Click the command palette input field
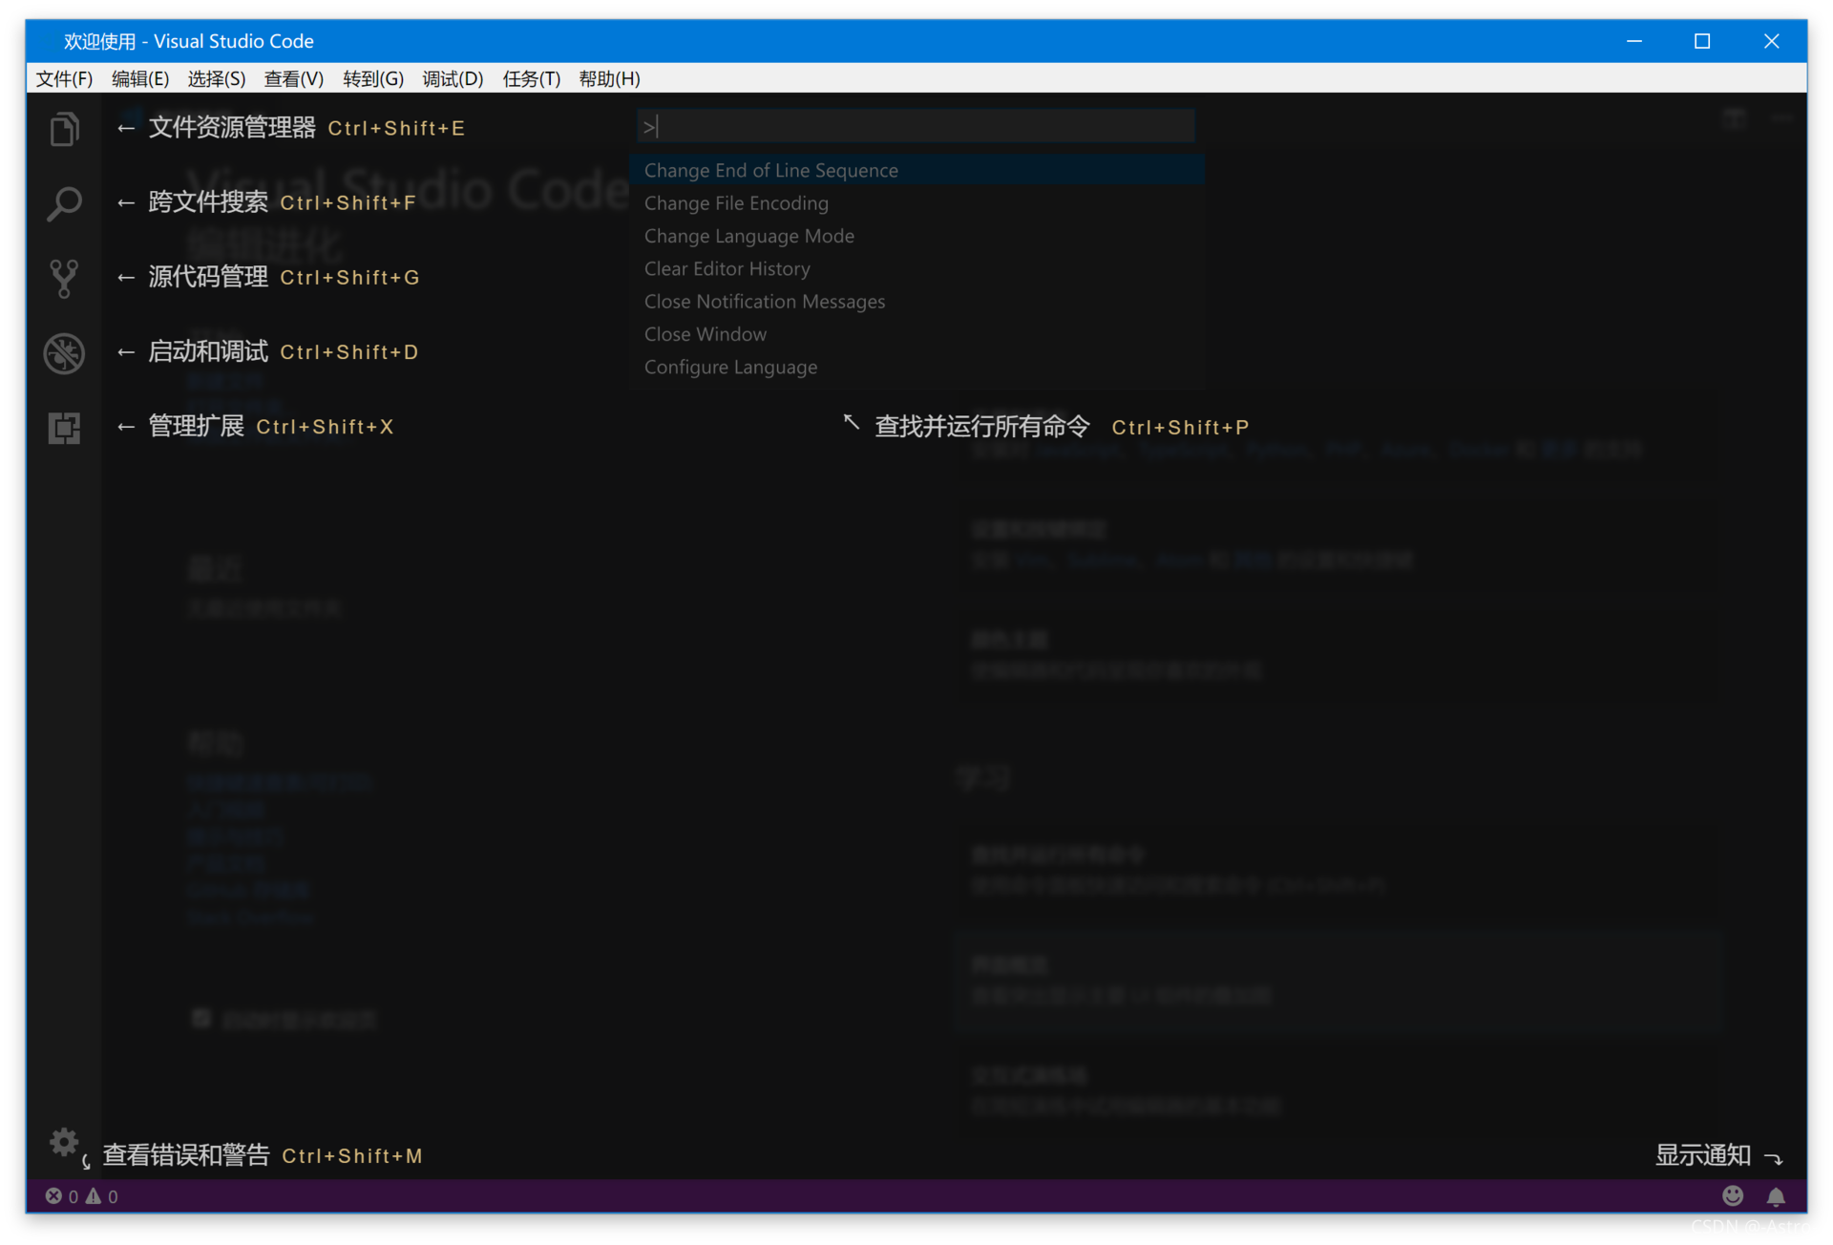 [x=916, y=126]
